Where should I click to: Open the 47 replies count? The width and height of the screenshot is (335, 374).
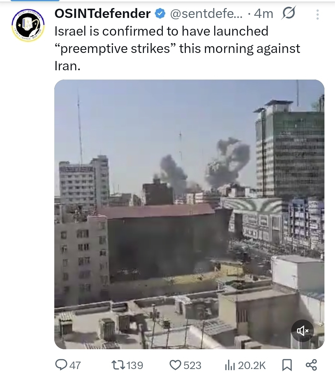click(75, 365)
